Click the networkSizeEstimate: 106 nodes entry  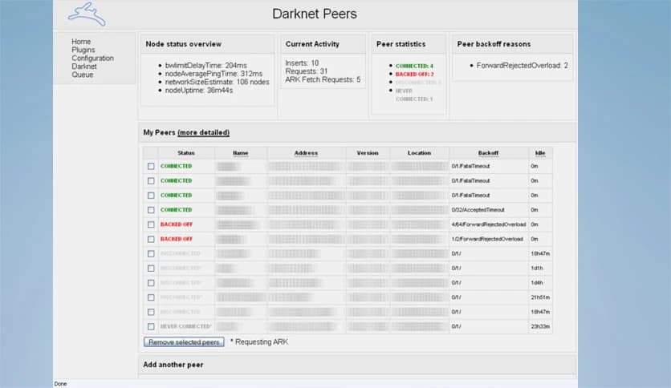tap(217, 82)
